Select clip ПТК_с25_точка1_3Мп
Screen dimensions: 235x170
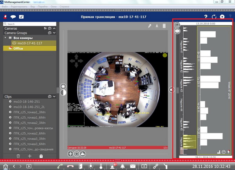[29, 112]
